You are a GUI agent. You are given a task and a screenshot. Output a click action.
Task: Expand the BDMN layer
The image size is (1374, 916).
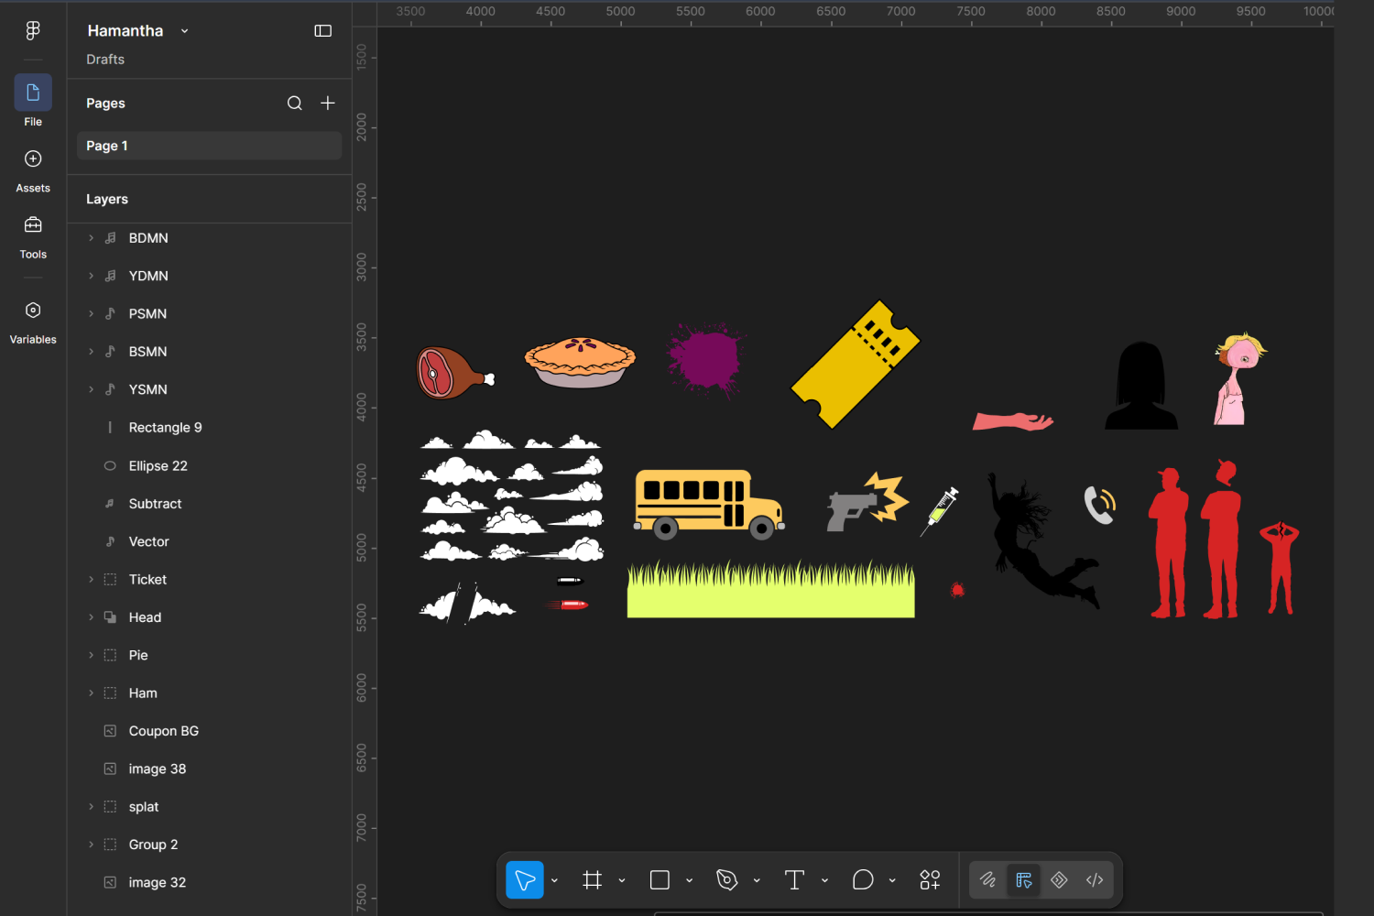click(91, 238)
